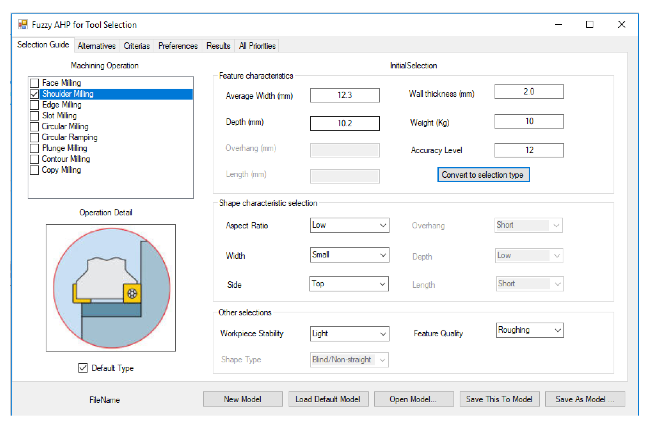Go to the All Priorities tab

[x=257, y=46]
